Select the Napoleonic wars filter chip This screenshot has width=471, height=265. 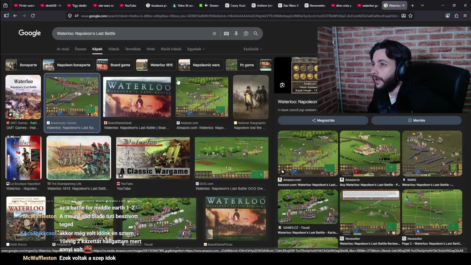(201, 65)
